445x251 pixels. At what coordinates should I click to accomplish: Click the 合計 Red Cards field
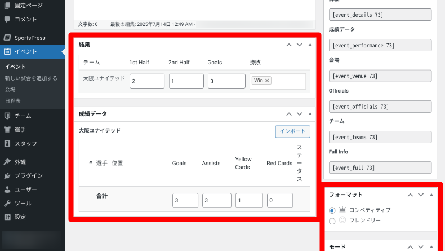point(280,200)
